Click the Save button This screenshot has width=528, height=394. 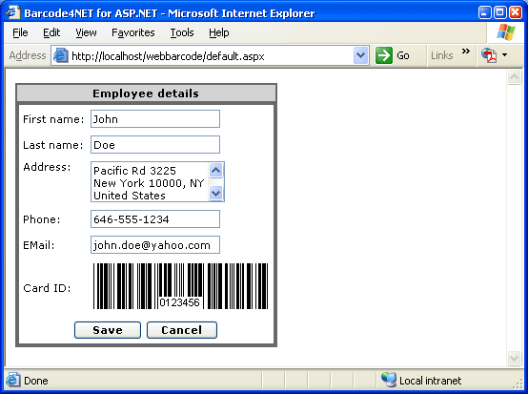point(108,330)
